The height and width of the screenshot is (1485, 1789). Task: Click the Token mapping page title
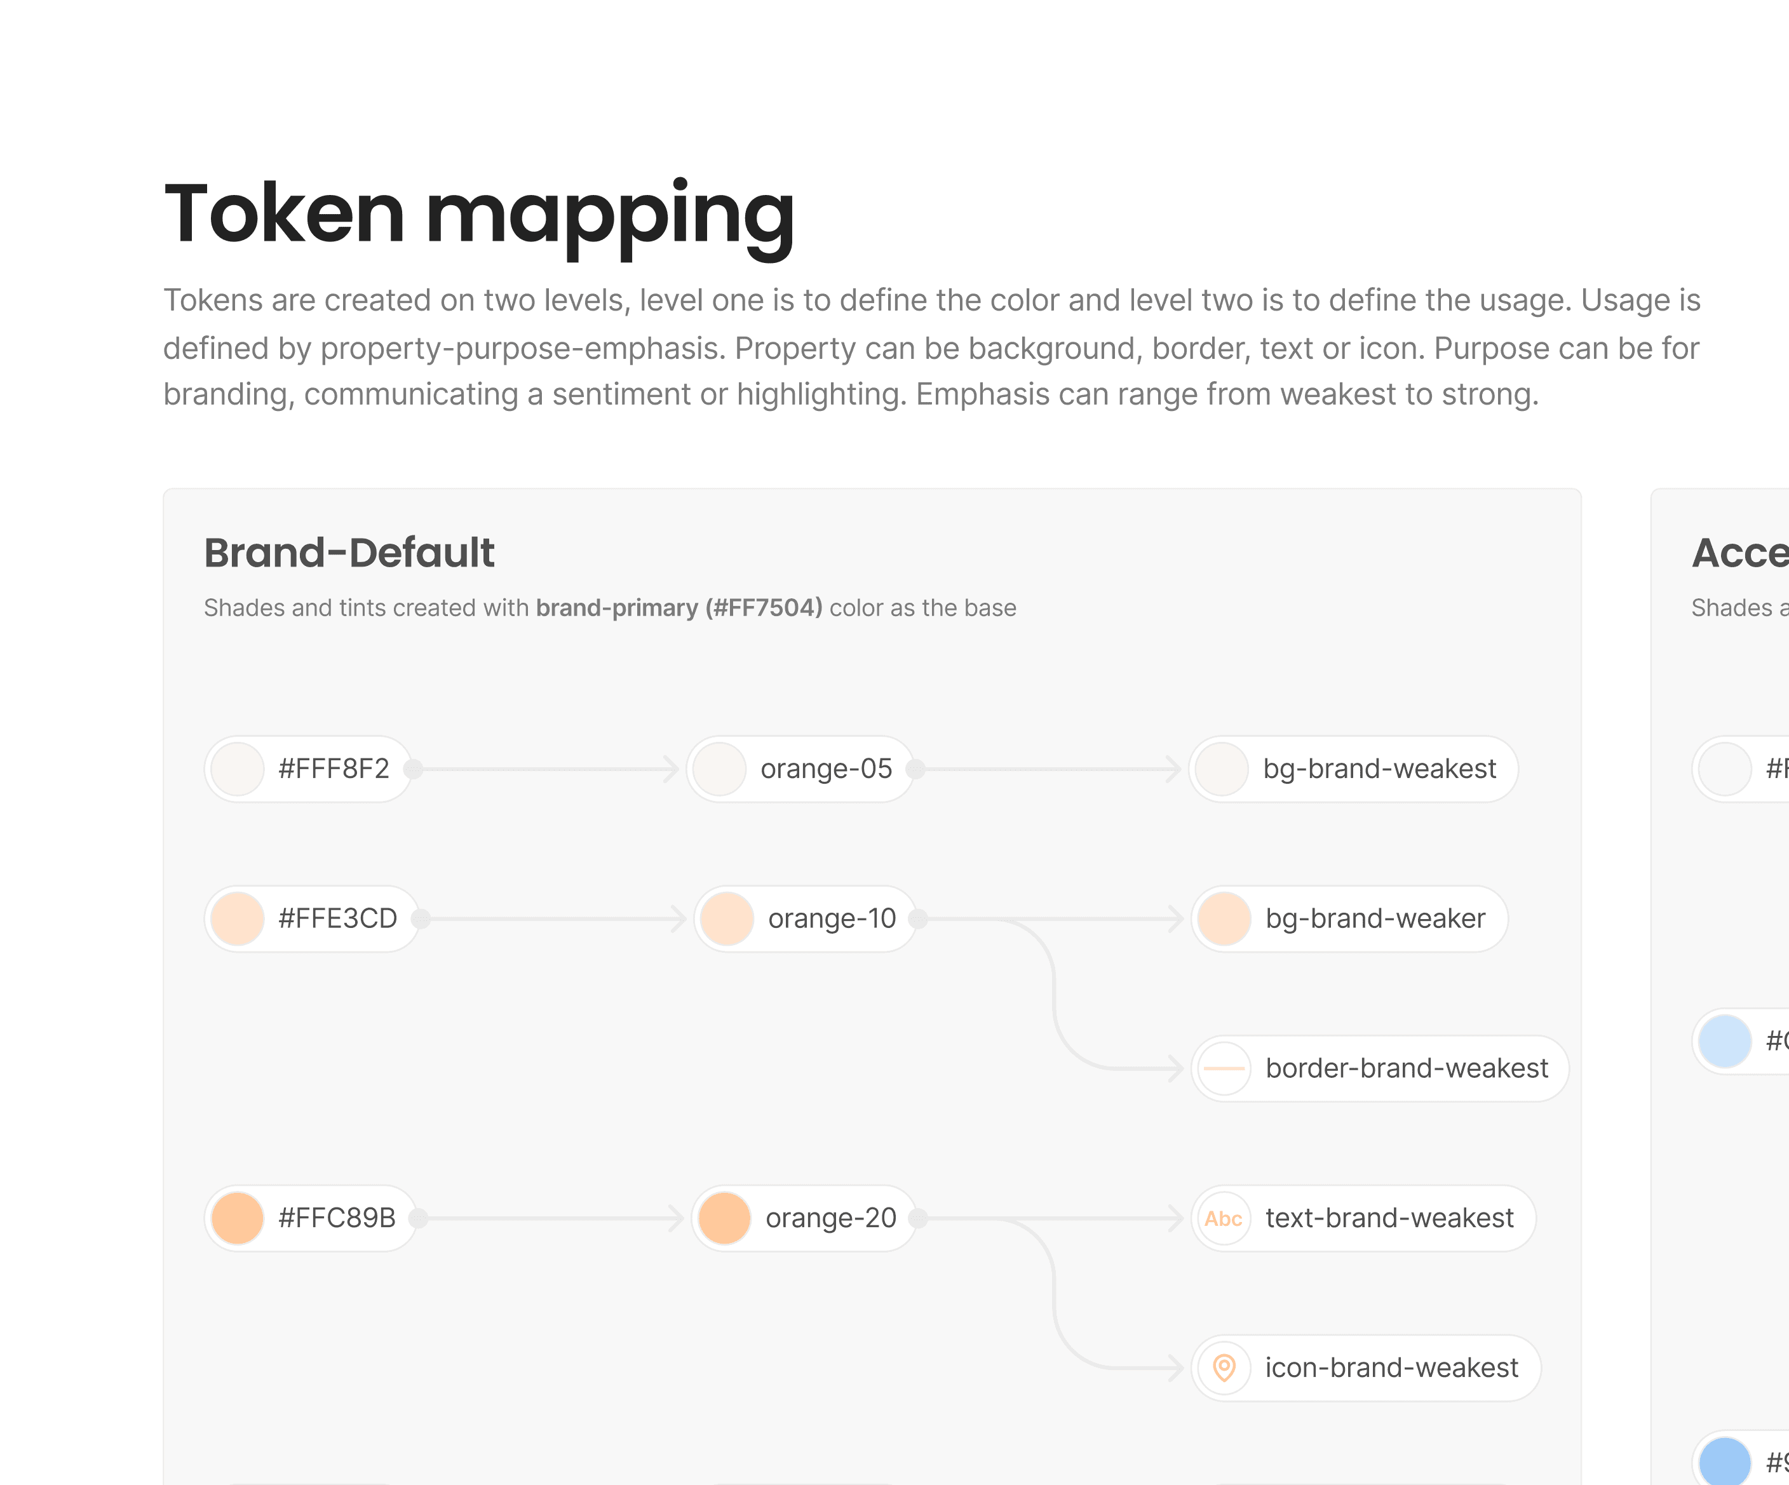coord(479,215)
